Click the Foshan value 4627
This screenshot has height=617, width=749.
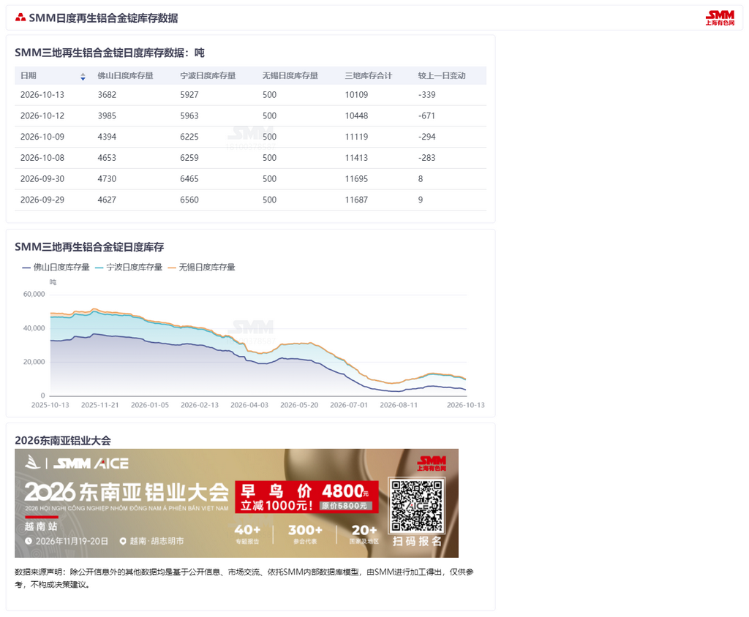click(107, 200)
